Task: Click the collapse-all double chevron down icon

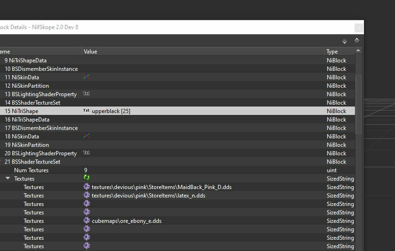Action: (x=344, y=41)
